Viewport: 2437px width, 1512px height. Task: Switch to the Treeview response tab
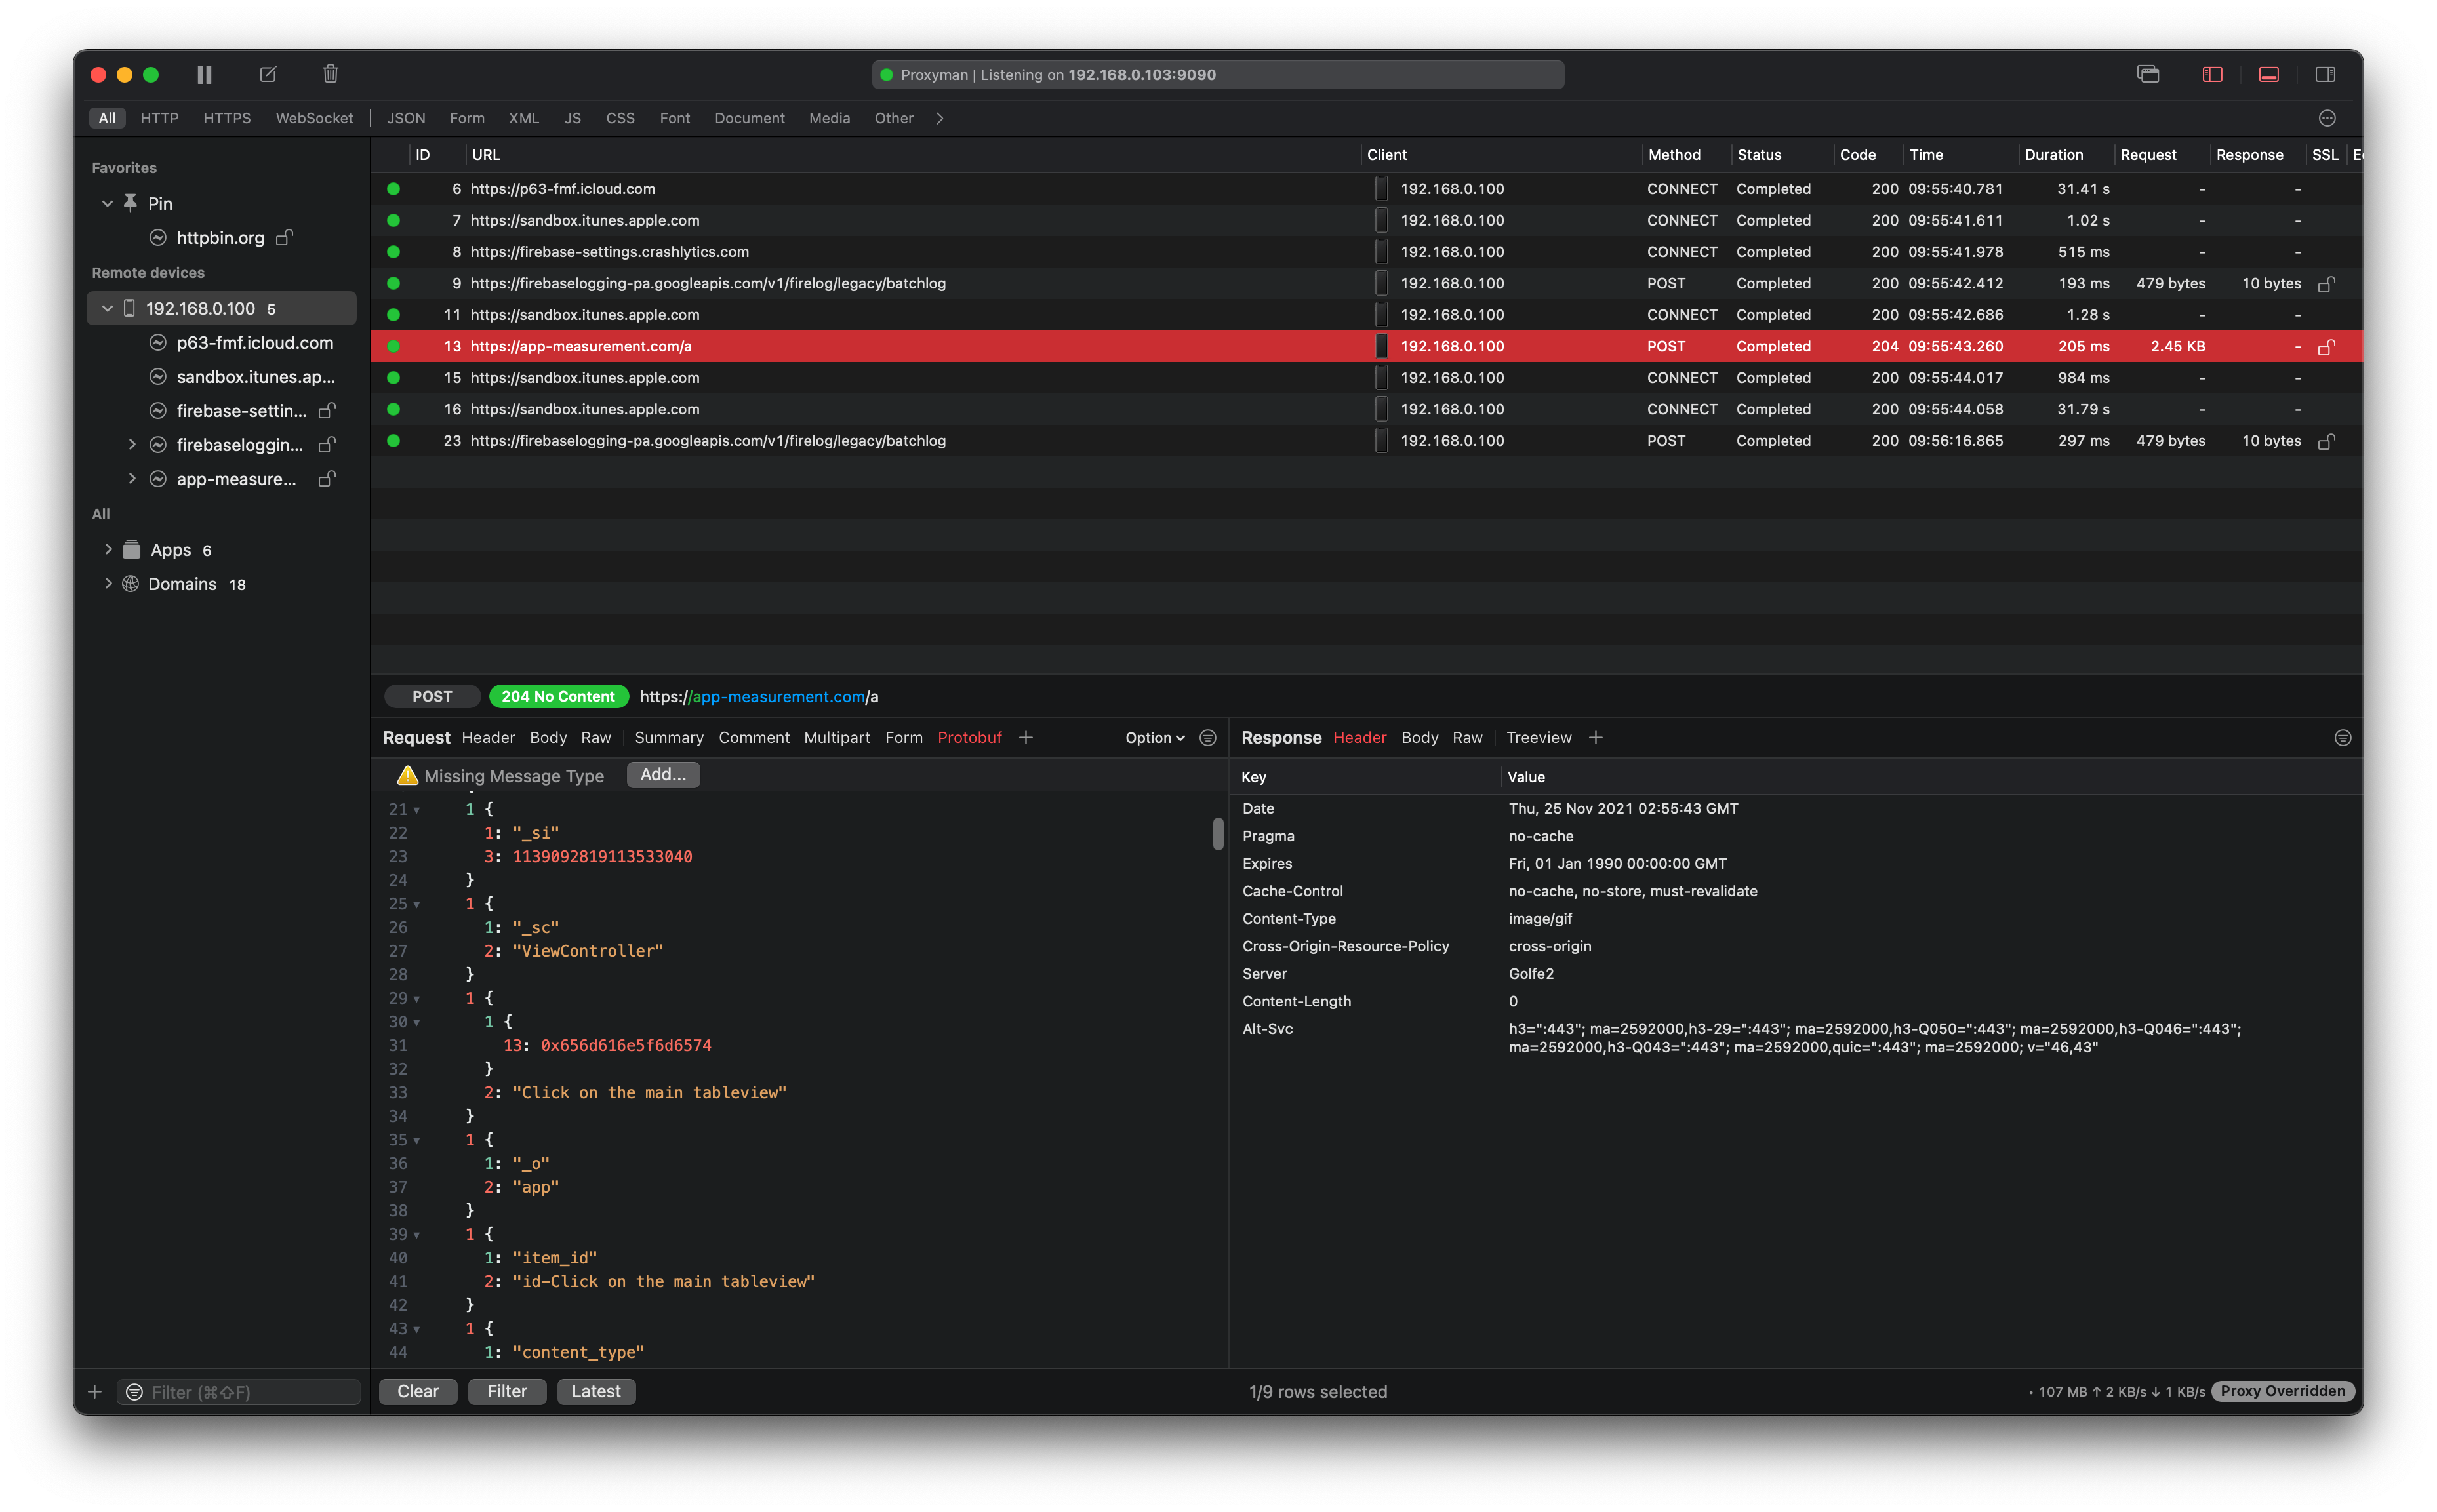(1538, 737)
